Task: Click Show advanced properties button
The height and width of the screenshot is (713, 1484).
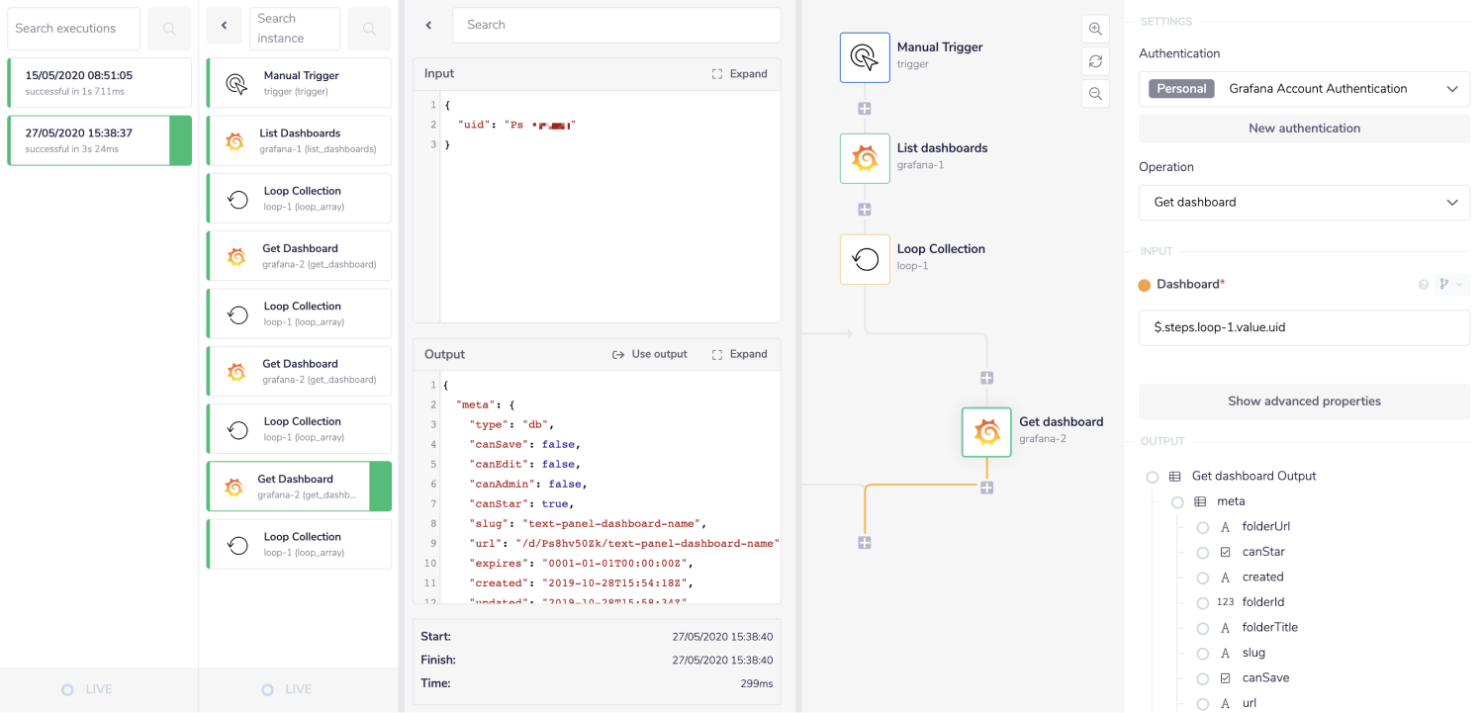Action: click(x=1304, y=401)
